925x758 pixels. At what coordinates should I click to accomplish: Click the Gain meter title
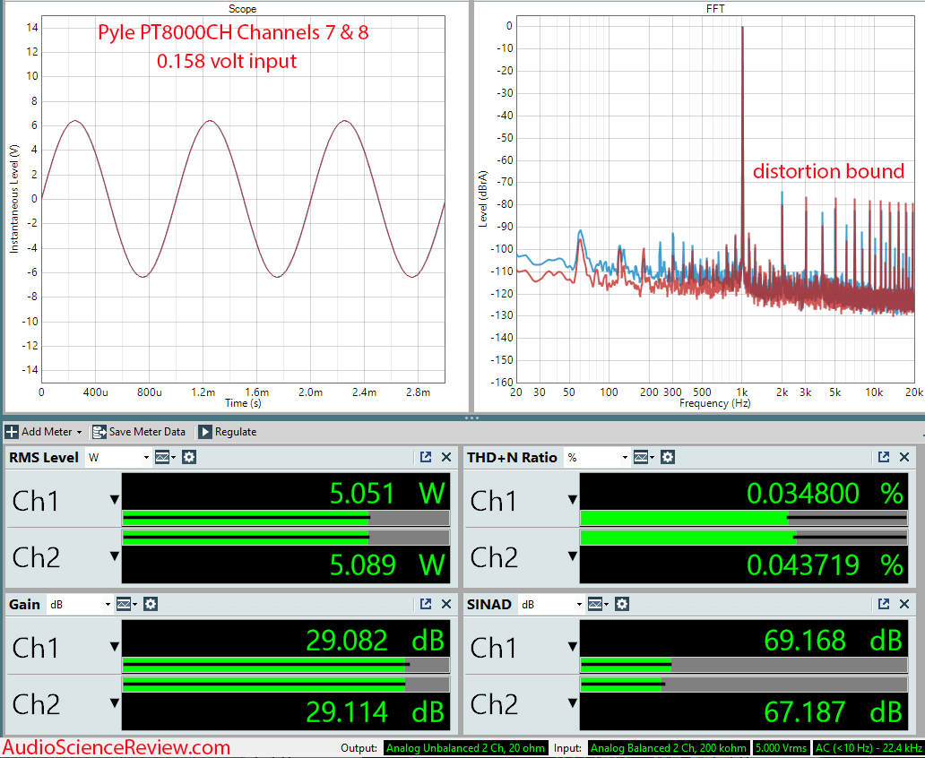tap(24, 604)
